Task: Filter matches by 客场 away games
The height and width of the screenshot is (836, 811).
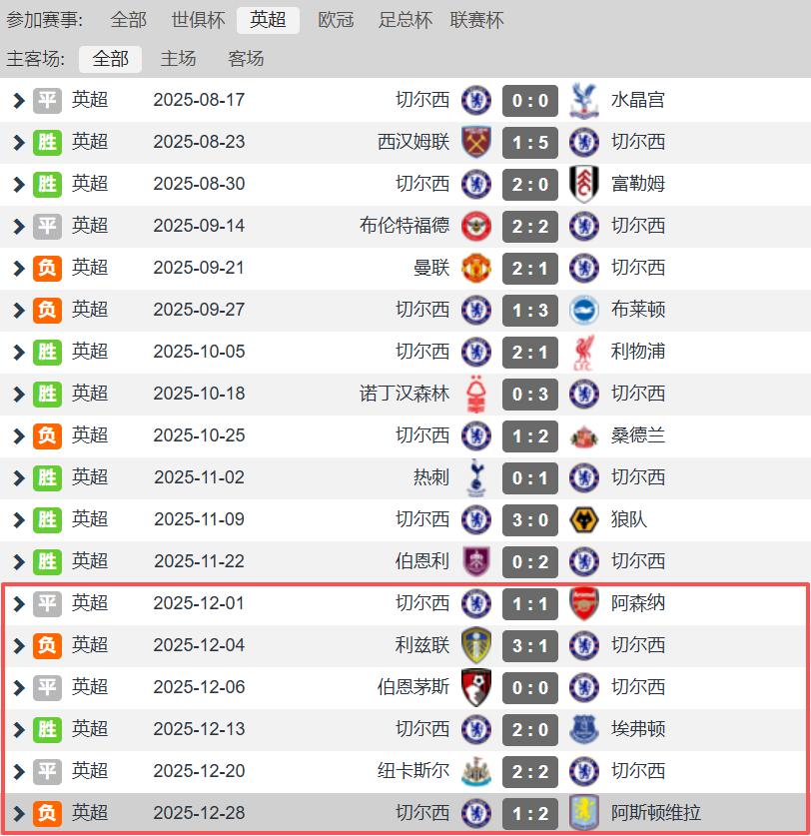Action: 246,59
